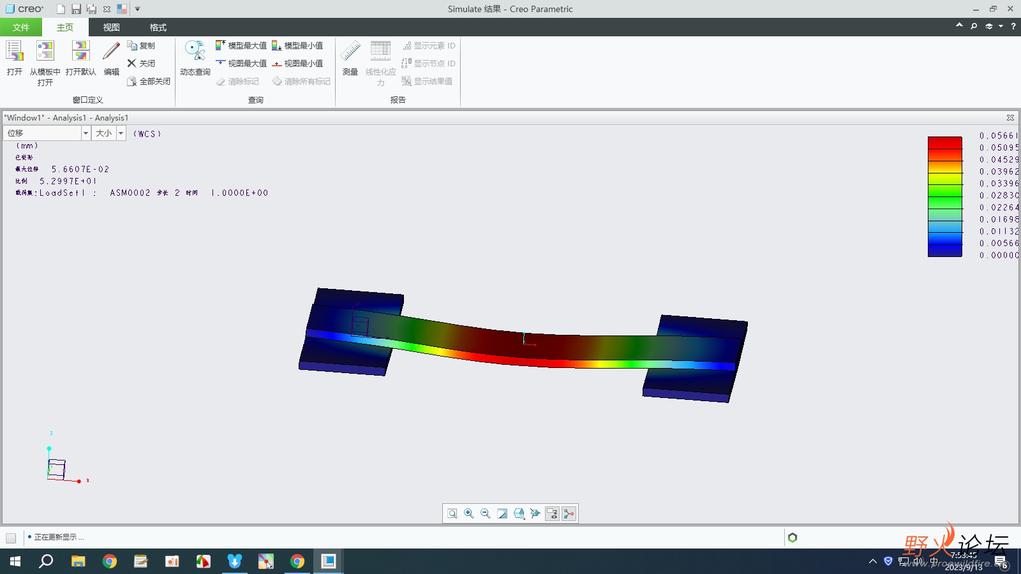This screenshot has width=1021, height=574.
Task: Click the dark blue swatch in color legend
Action: pos(944,251)
